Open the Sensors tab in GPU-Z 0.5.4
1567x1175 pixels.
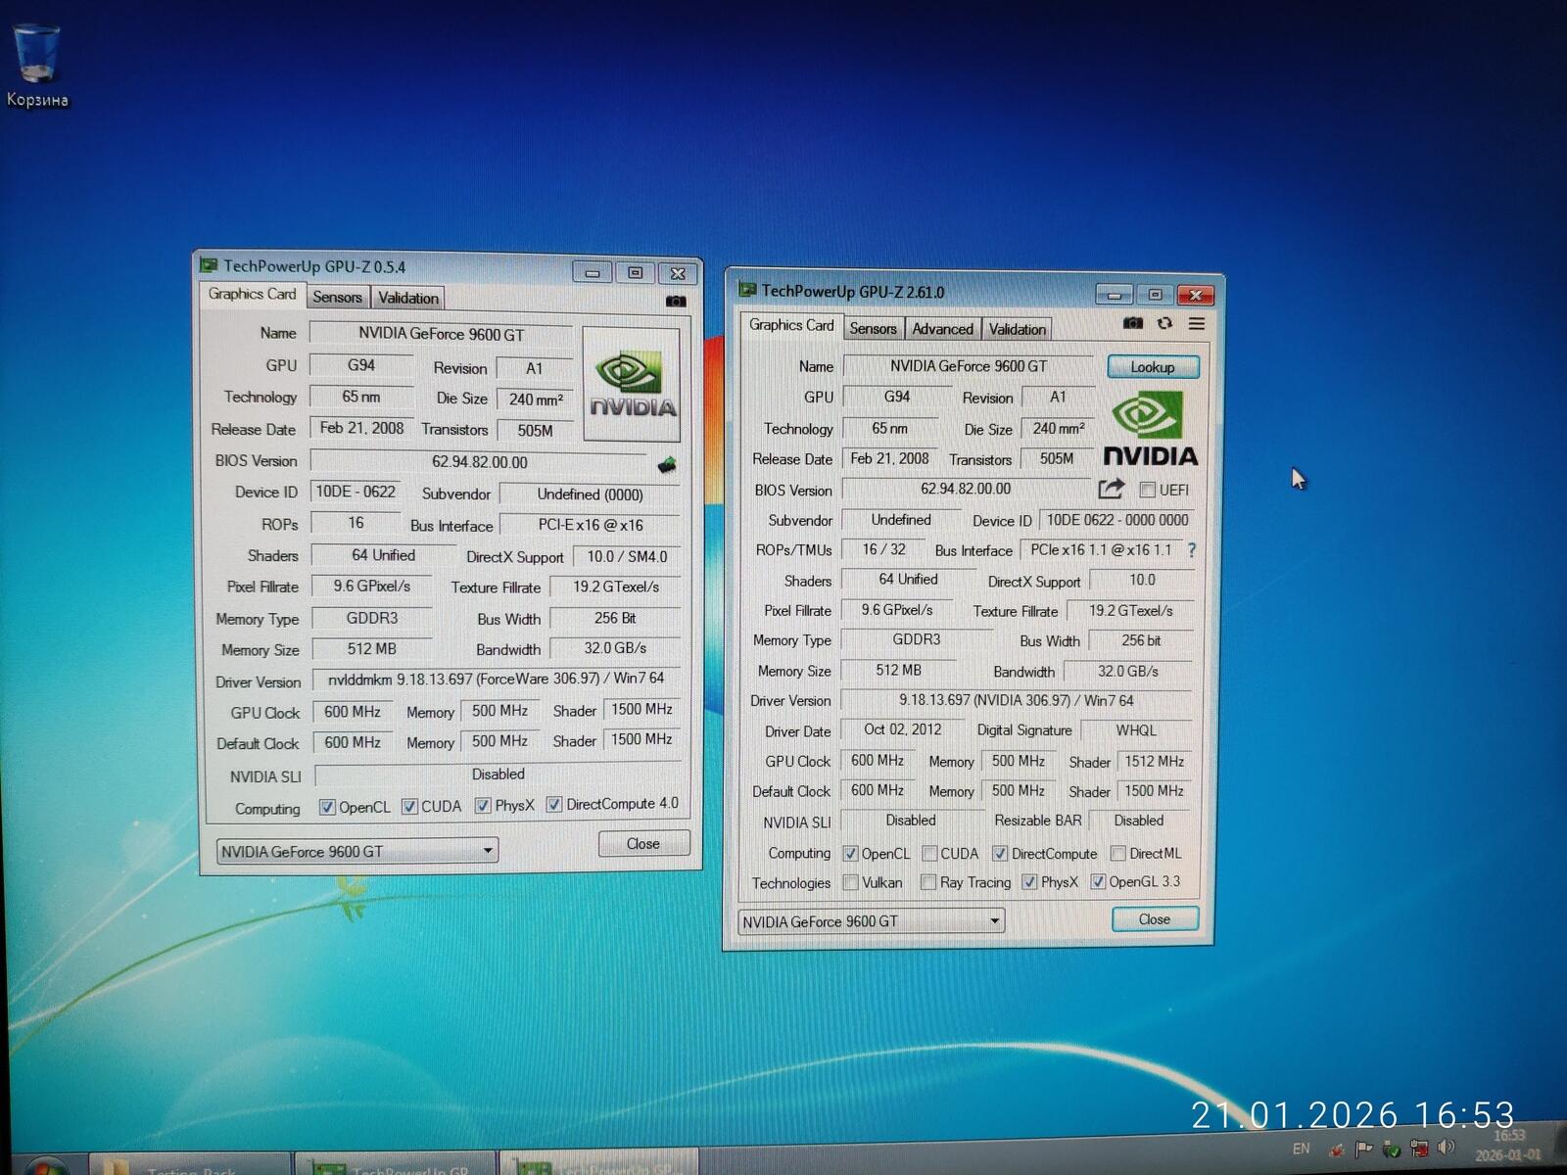click(x=337, y=298)
